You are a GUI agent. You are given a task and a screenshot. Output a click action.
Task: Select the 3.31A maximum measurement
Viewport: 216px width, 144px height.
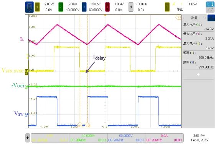point(198,36)
